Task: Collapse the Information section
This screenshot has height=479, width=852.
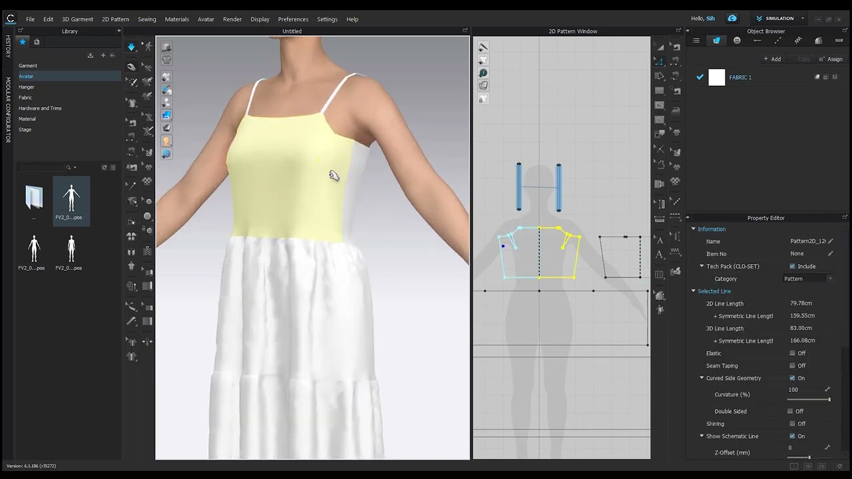Action: [694, 229]
